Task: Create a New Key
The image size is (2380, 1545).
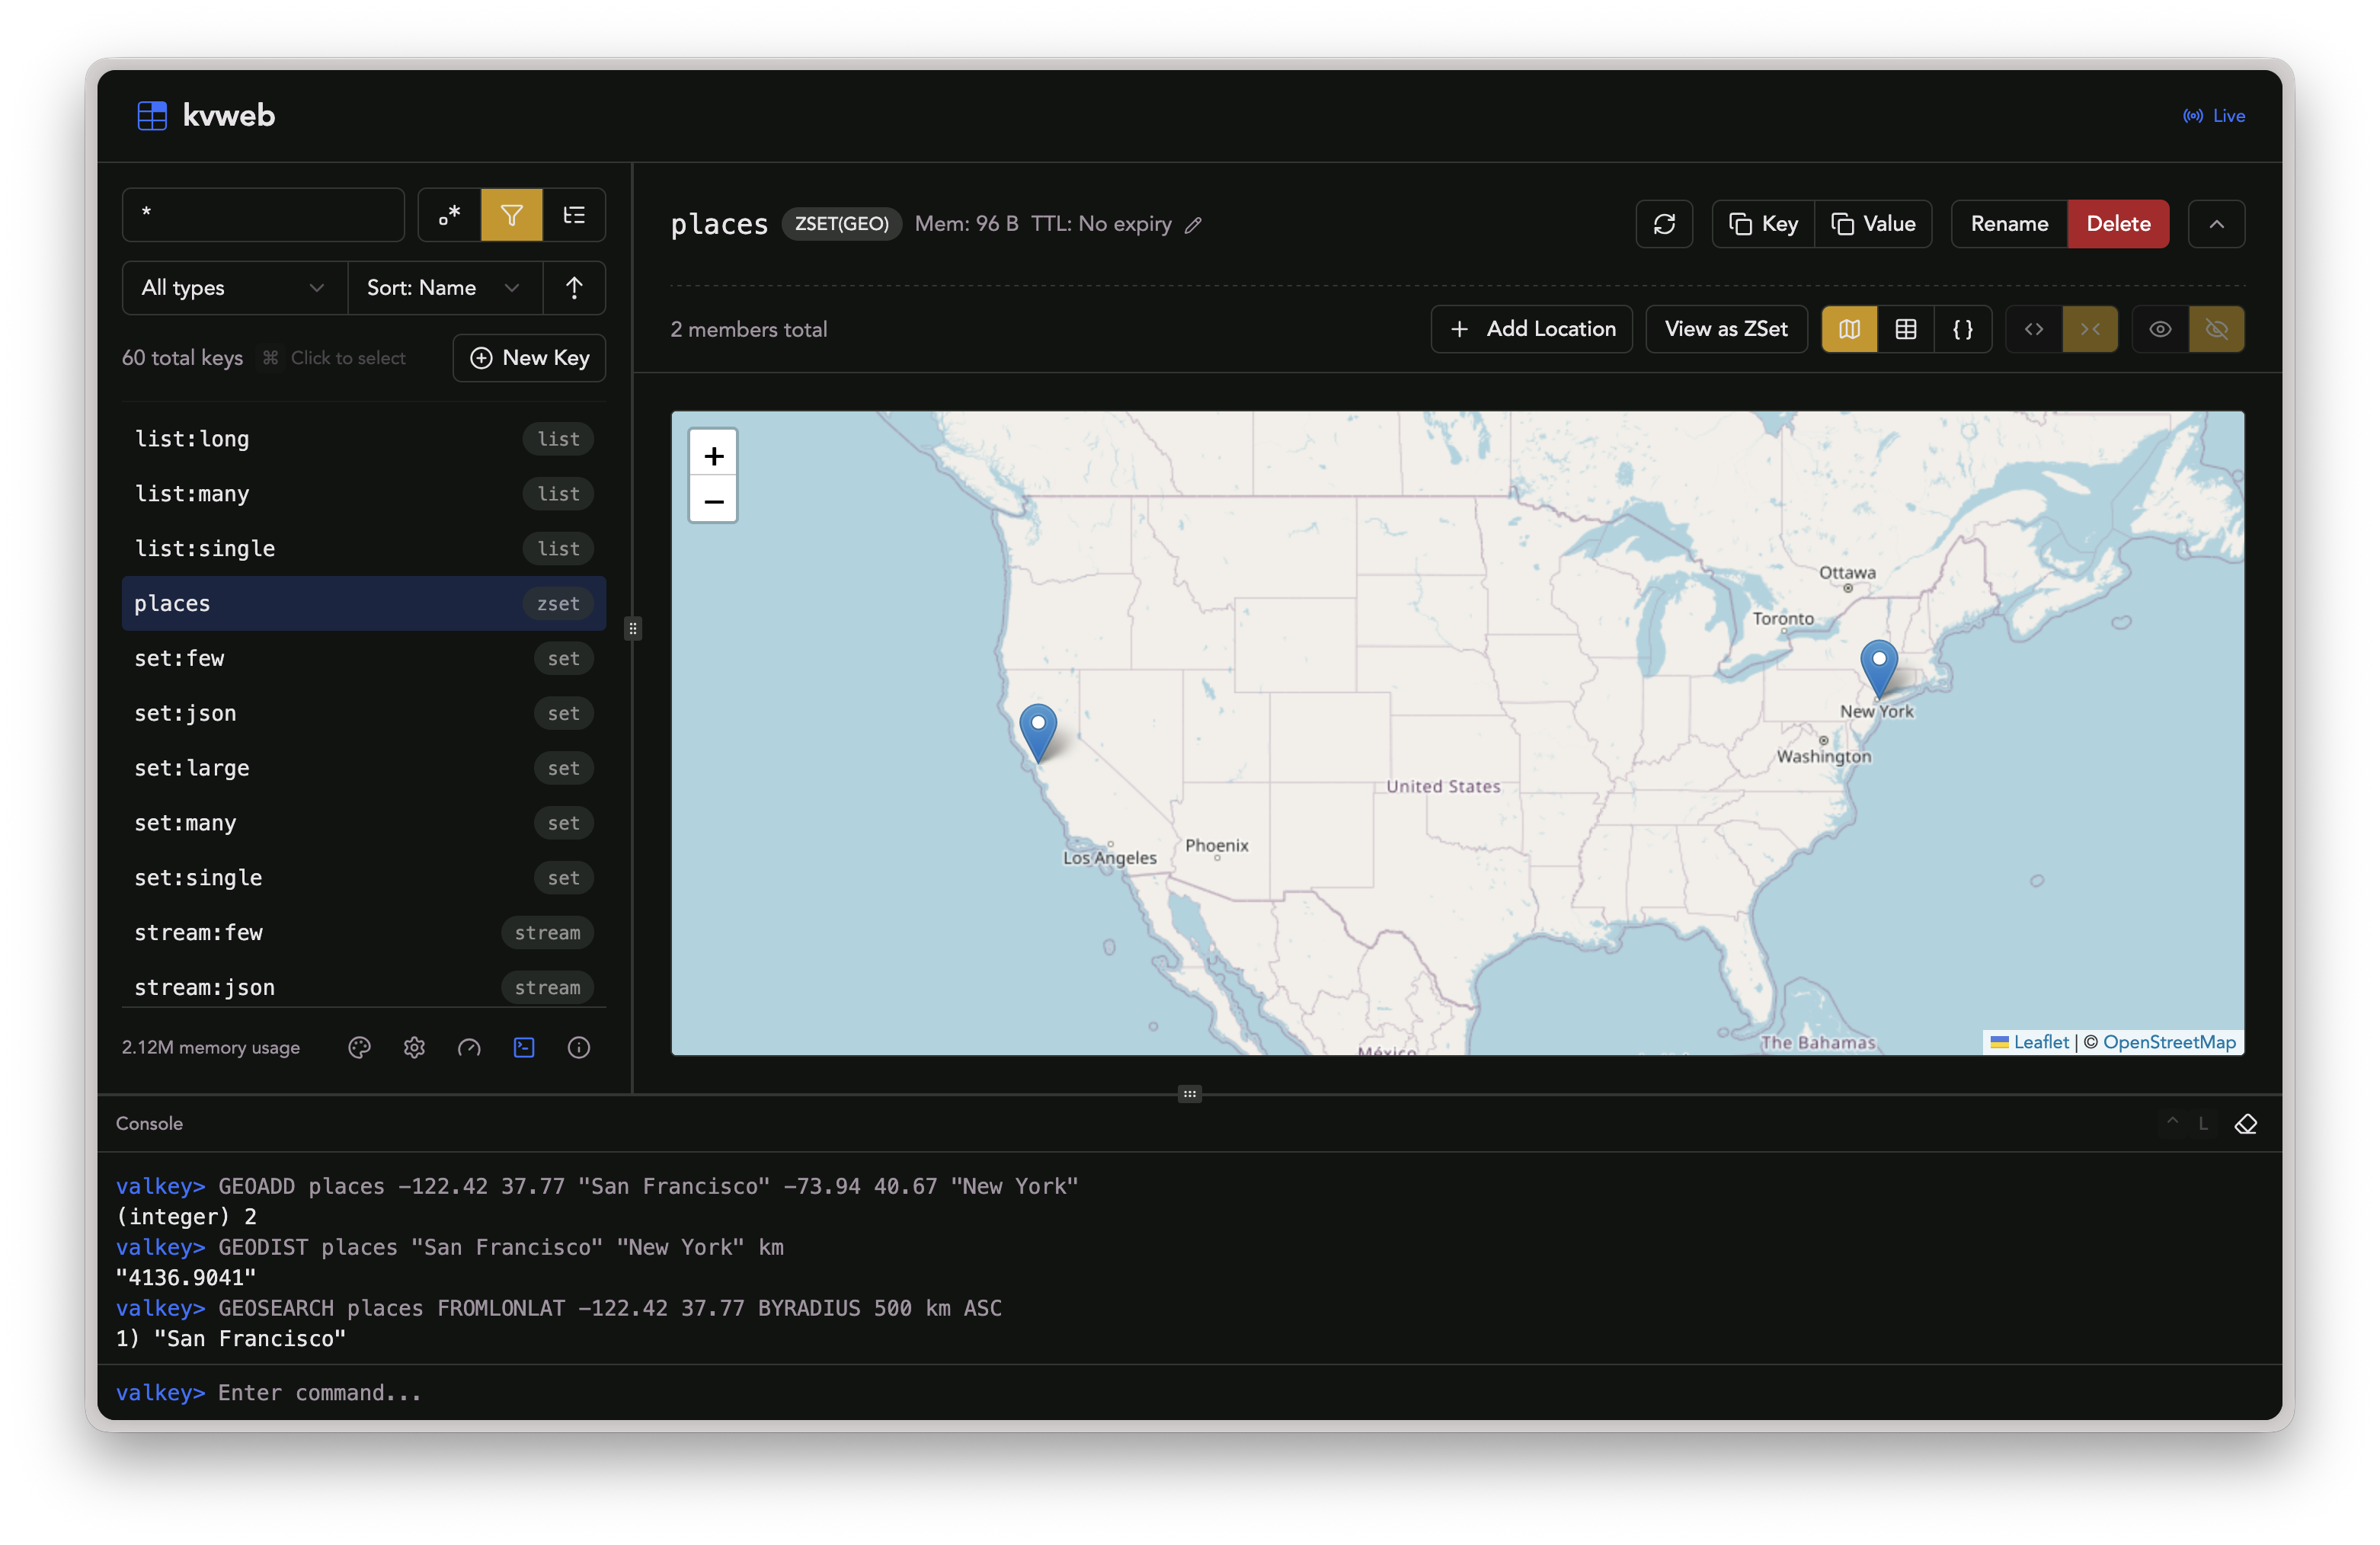Action: pyautogui.click(x=529, y=357)
